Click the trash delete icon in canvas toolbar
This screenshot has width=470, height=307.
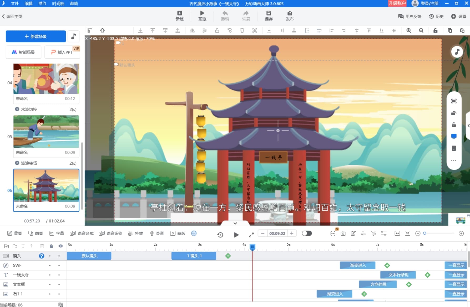click(242, 30)
